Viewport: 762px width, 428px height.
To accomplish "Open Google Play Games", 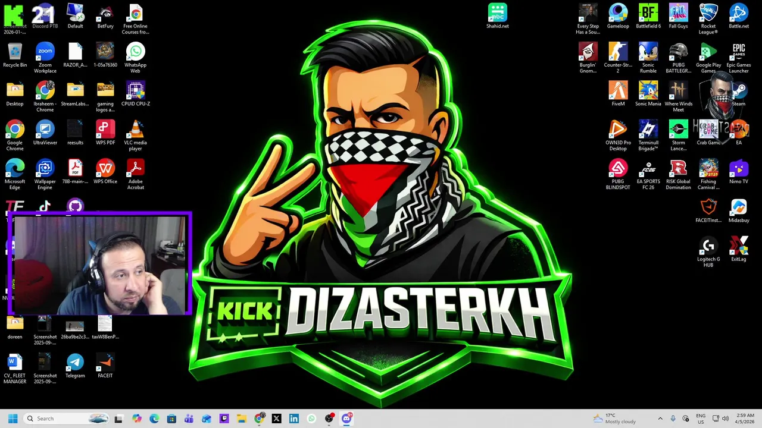I will pyautogui.click(x=708, y=58).
